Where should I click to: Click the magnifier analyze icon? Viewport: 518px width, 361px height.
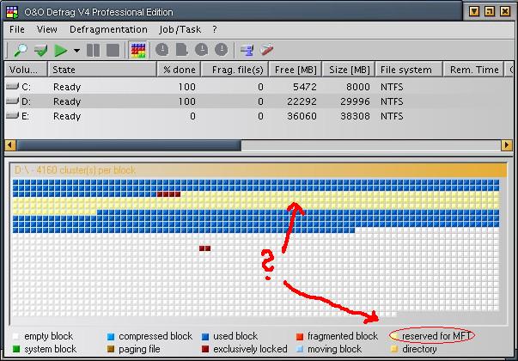point(21,50)
